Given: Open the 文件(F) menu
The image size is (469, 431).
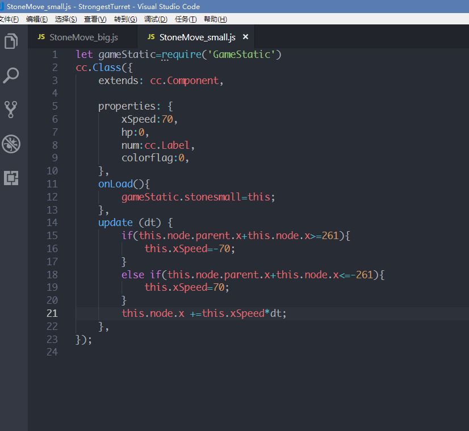Looking at the screenshot, I should 9,19.
